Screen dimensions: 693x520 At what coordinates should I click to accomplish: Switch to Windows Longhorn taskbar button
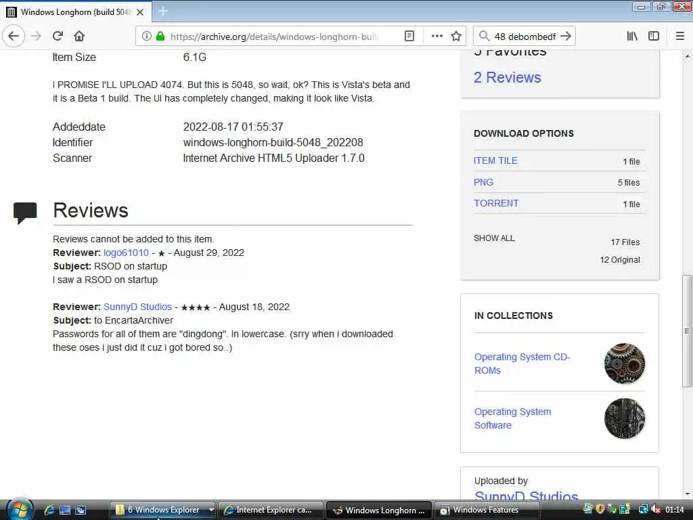click(x=379, y=510)
